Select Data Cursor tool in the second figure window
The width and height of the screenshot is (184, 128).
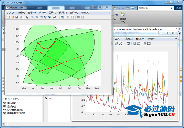[x=116, y=44]
